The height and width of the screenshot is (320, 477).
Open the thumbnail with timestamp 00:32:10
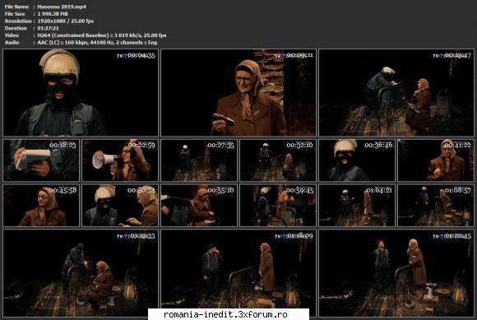278,160
